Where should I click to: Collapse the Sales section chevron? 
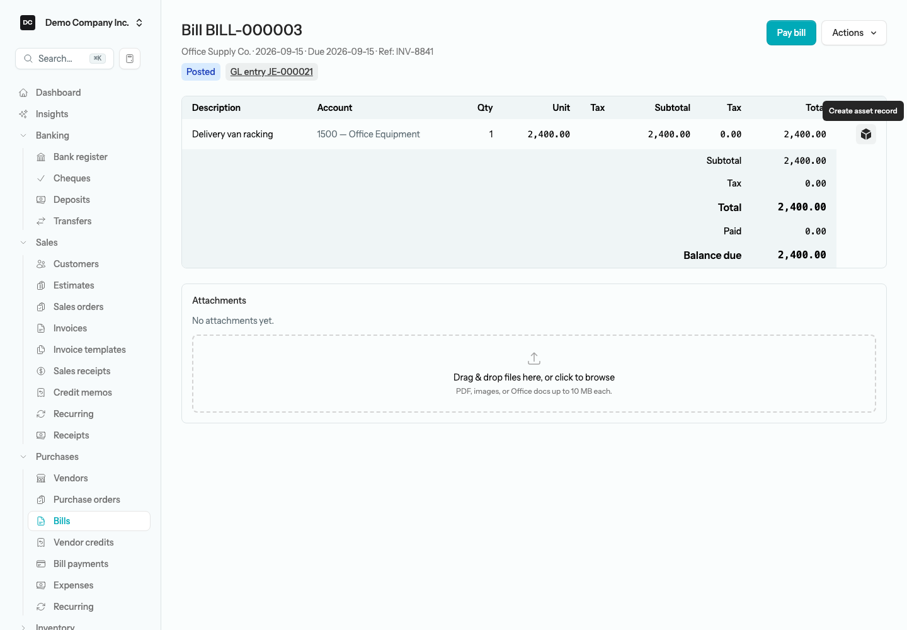[23, 243]
